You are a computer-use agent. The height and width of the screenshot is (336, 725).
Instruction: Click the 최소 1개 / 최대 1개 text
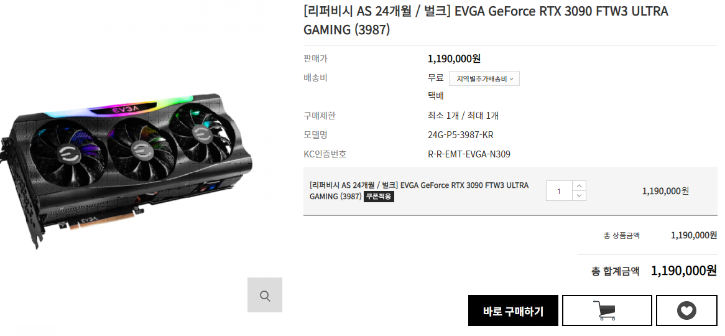click(463, 116)
